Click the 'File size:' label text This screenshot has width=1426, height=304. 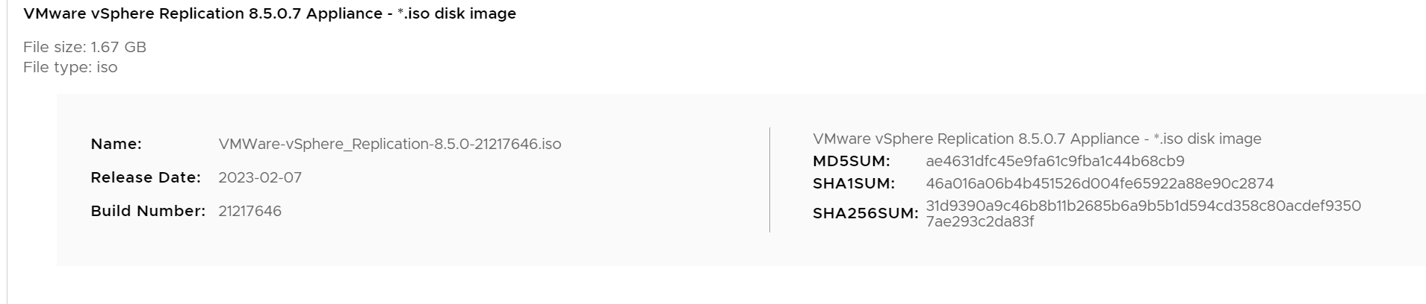click(55, 48)
